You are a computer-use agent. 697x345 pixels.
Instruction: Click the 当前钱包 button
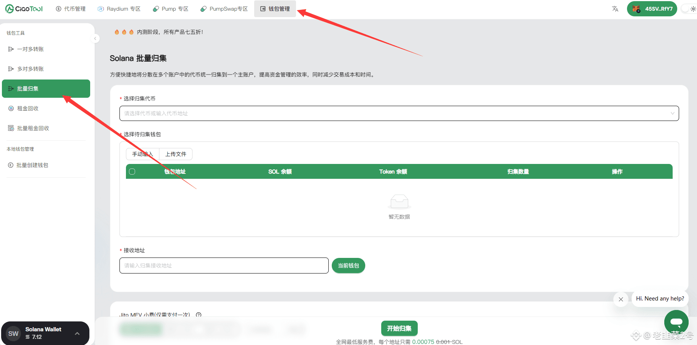point(348,266)
